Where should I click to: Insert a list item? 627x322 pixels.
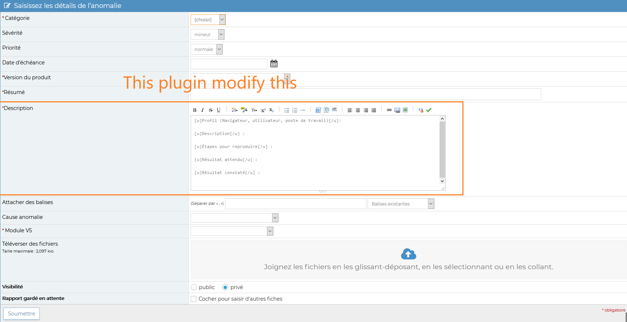click(303, 110)
